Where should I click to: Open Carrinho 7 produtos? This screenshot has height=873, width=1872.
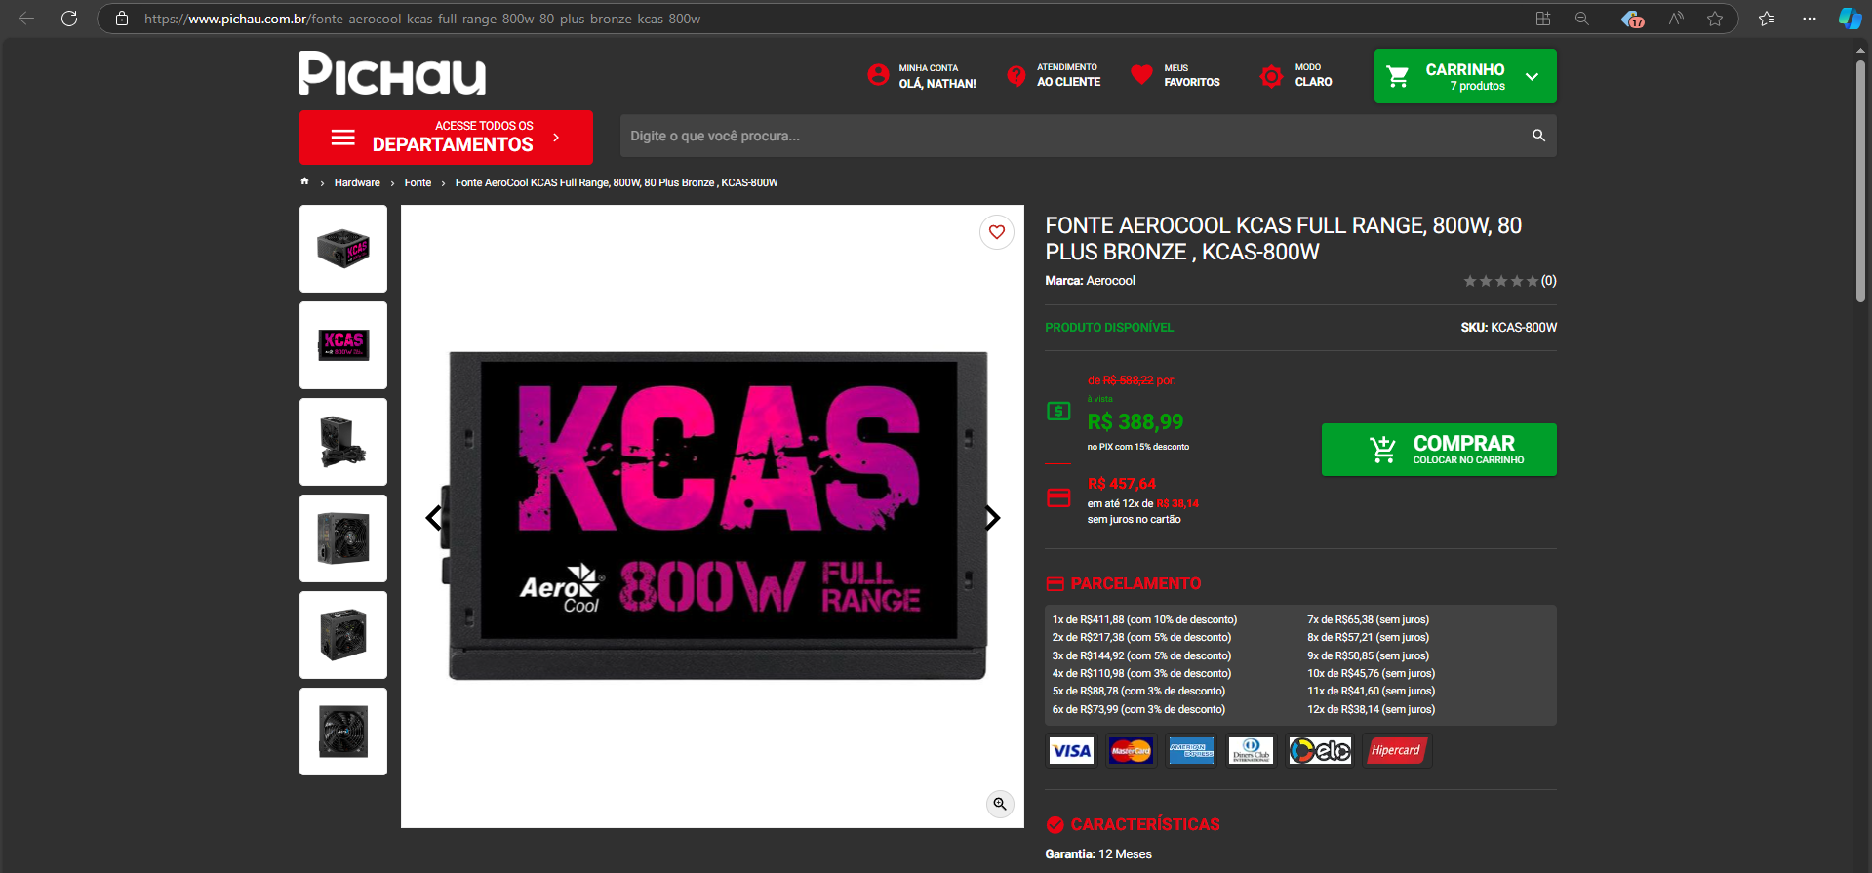click(x=1465, y=76)
